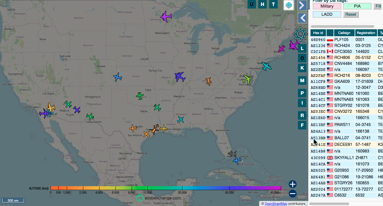Select green aircraft over Oklahoma
This screenshot has height=206, width=383.
coord(140,96)
